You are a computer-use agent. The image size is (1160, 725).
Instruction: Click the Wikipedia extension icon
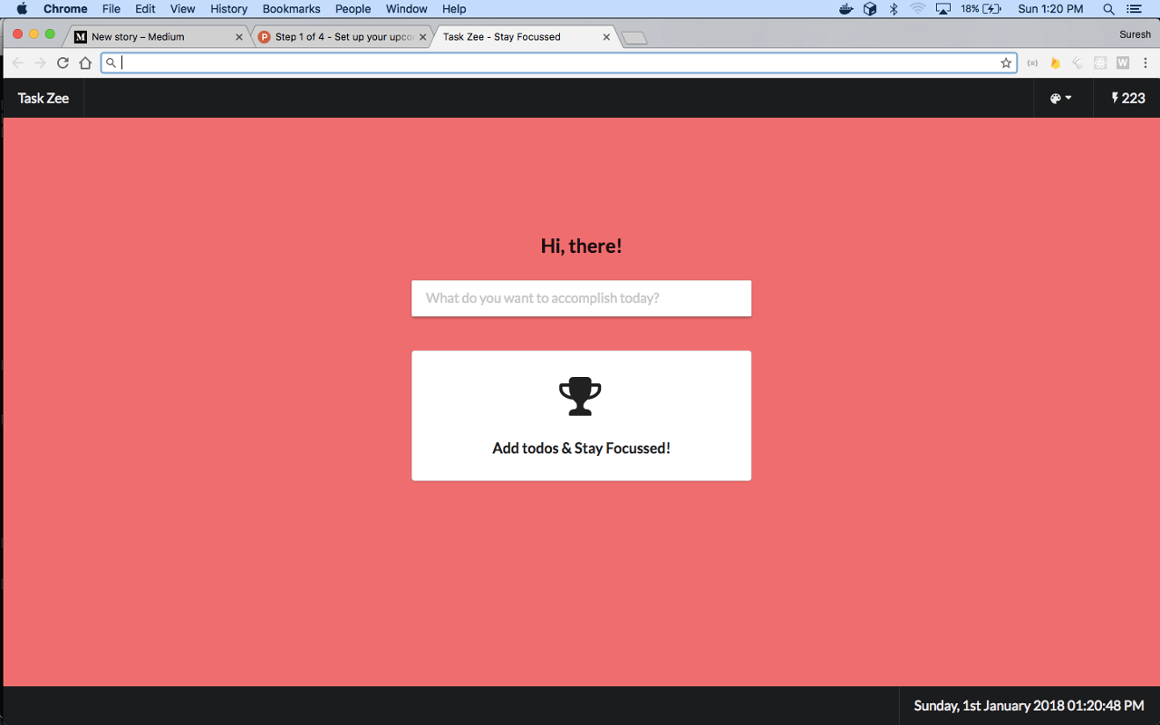tap(1122, 63)
